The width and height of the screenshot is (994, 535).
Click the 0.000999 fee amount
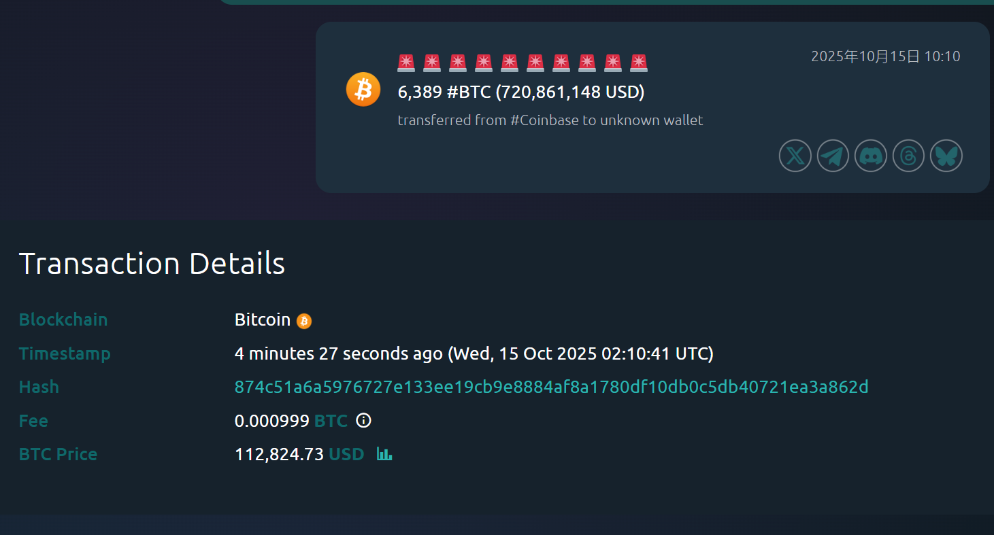coord(272,421)
